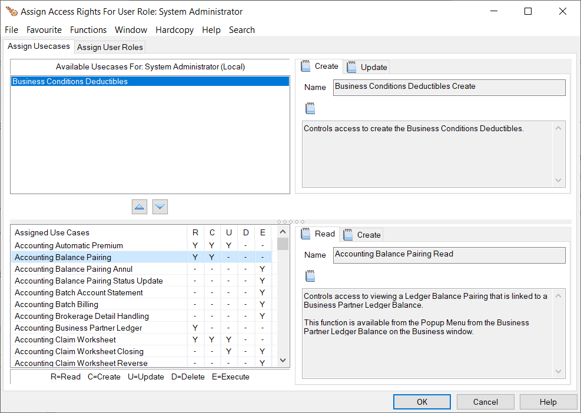
Task: Select the Create tab in lower panel
Action: point(362,235)
